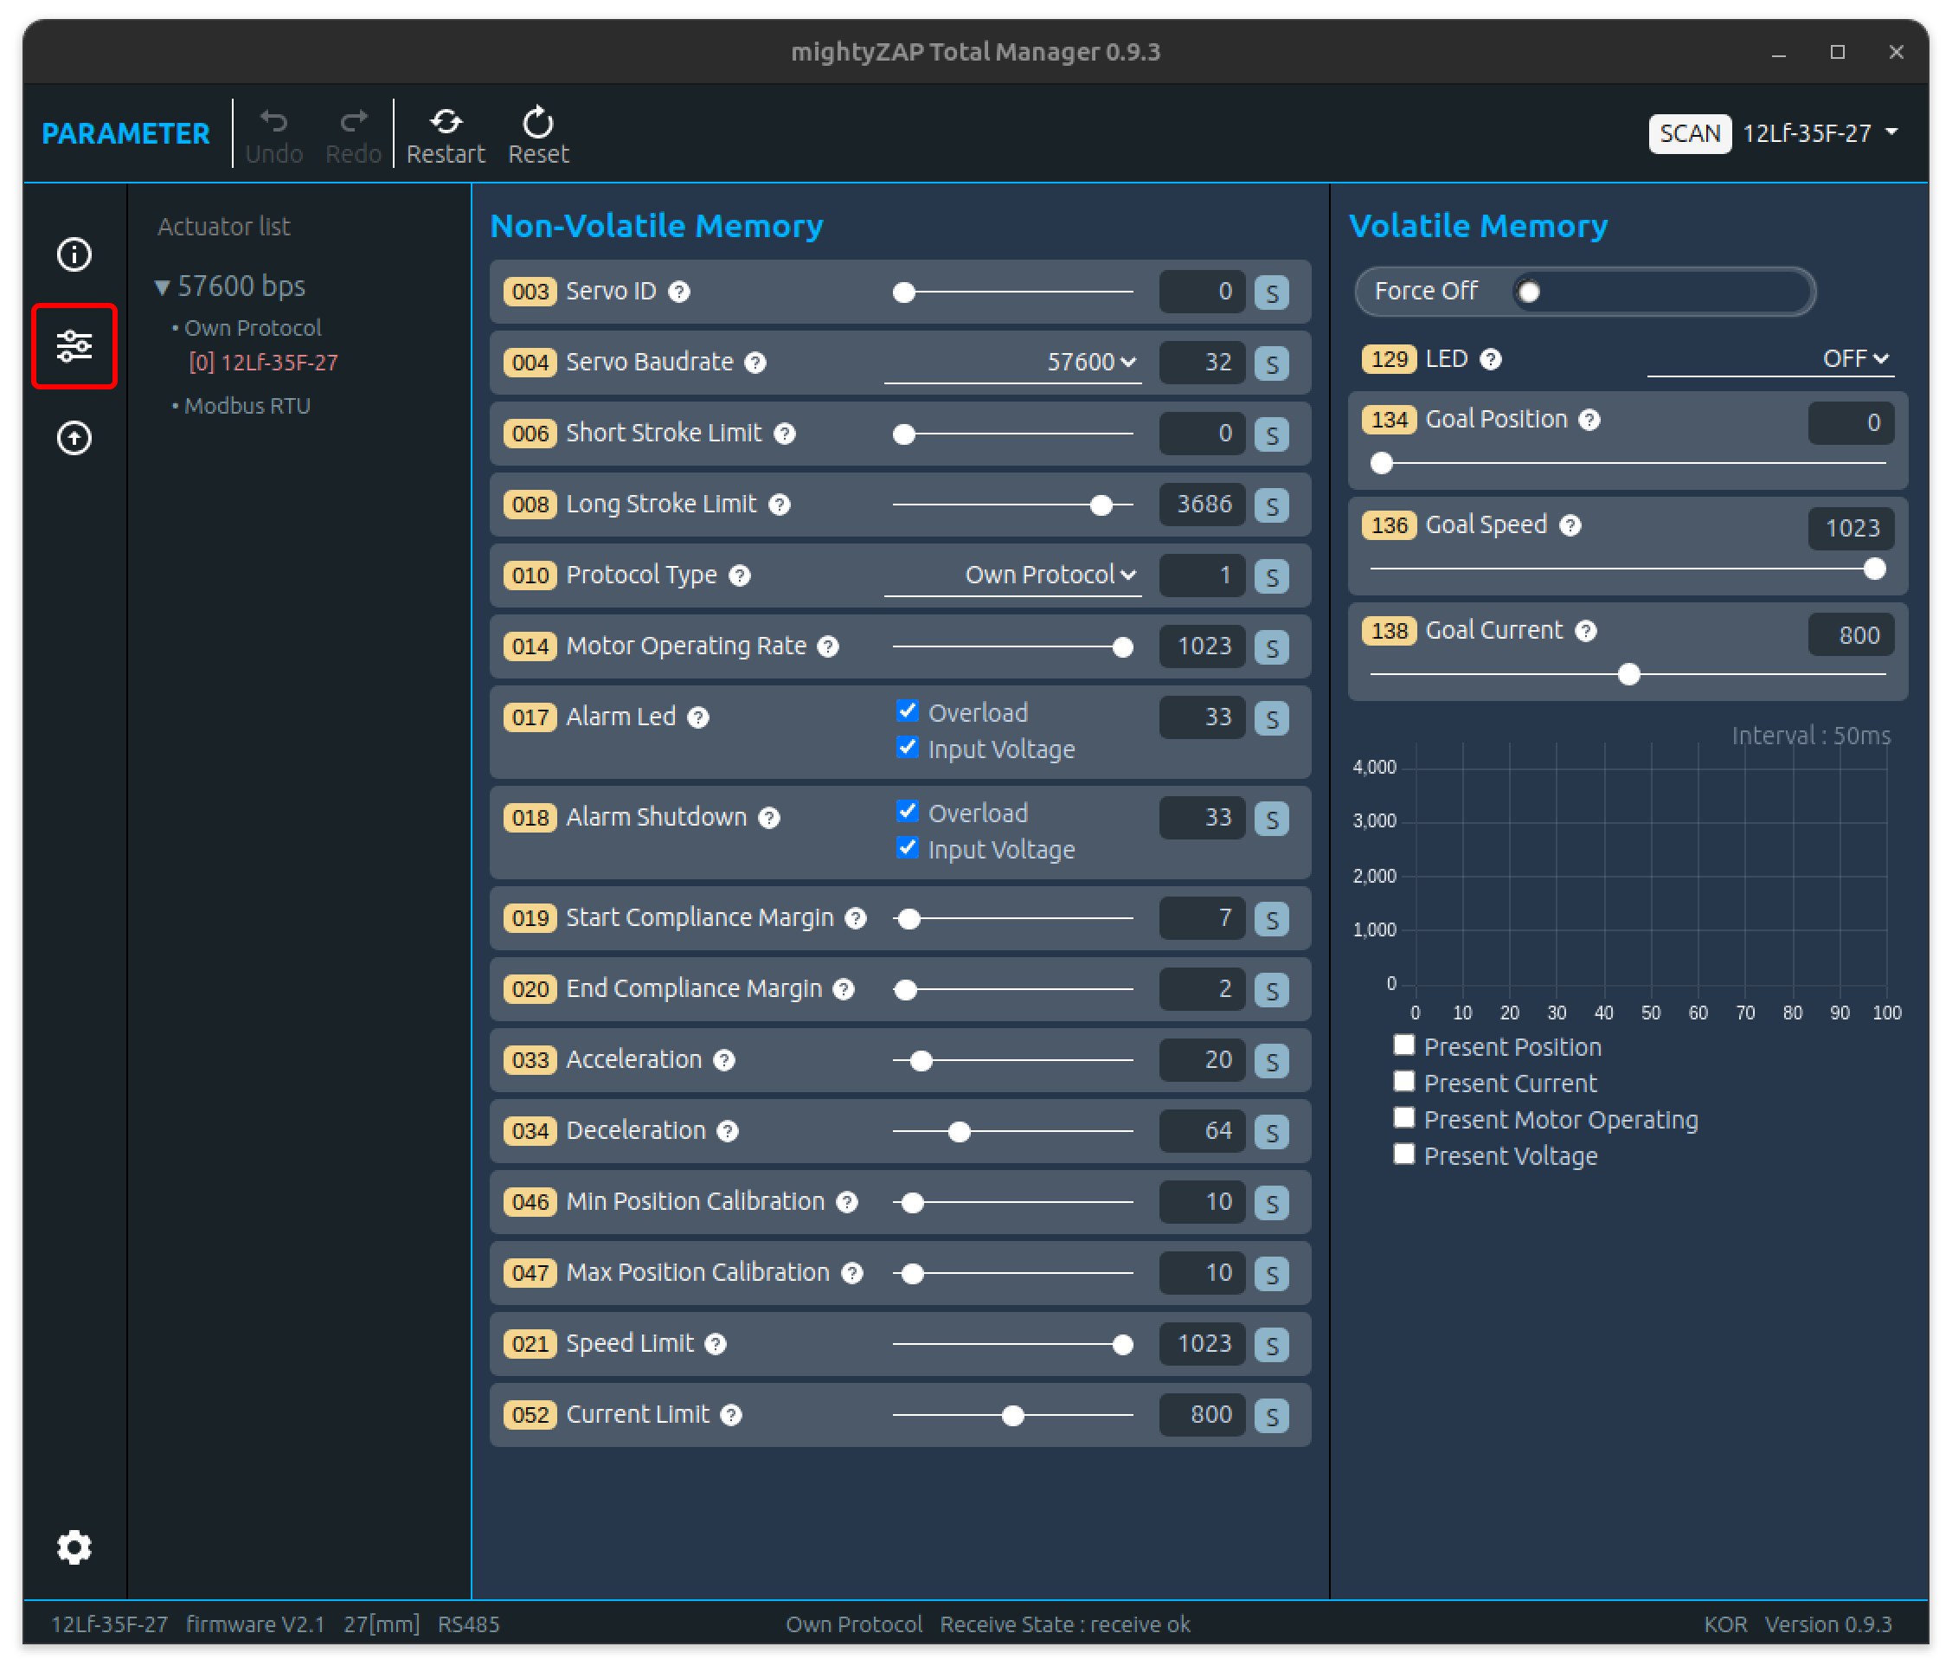The width and height of the screenshot is (1952, 1672).
Task: Toggle the Force Off switch
Action: (1529, 292)
